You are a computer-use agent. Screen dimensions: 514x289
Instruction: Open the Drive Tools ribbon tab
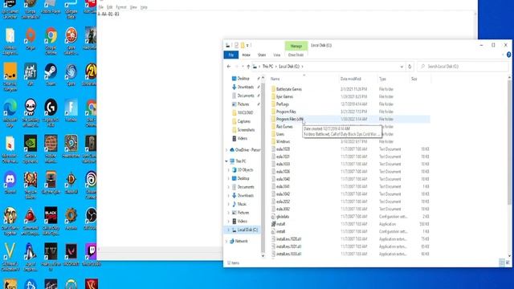click(296, 55)
